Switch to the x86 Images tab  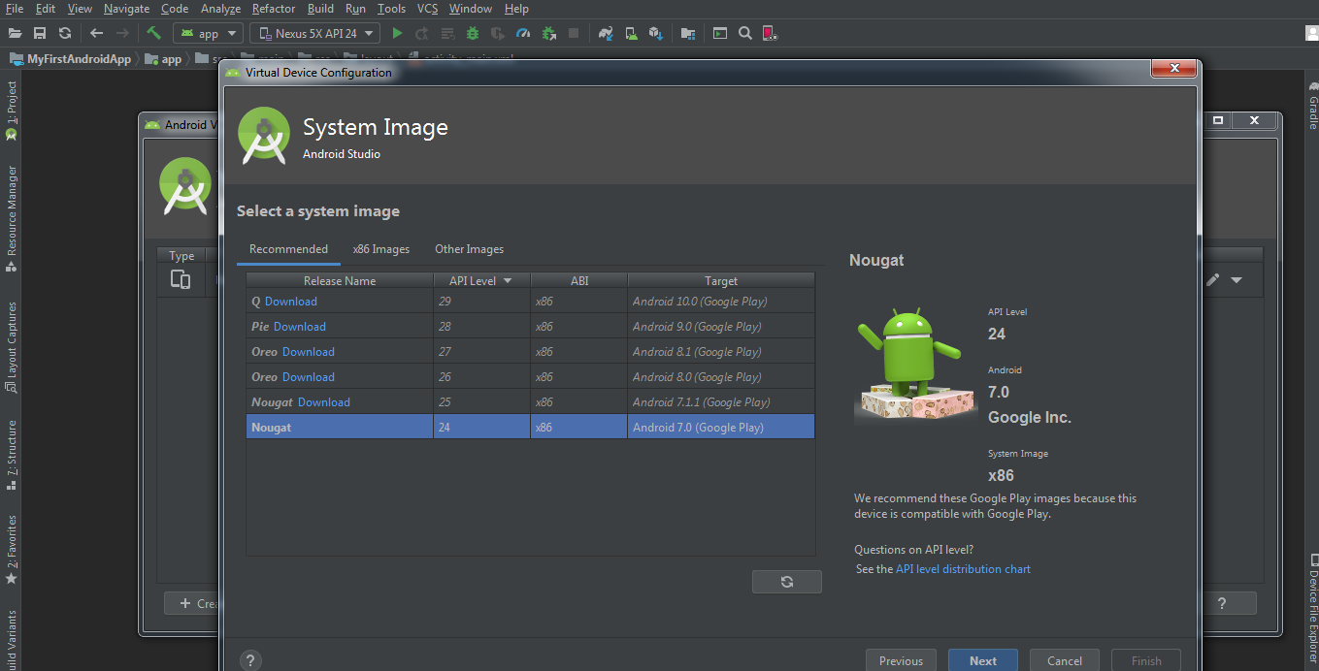pyautogui.click(x=380, y=249)
